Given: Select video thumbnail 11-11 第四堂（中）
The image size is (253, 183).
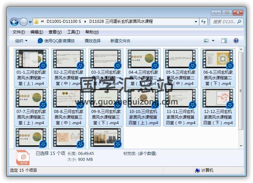Looking at the screenshot, I should 181,98.
